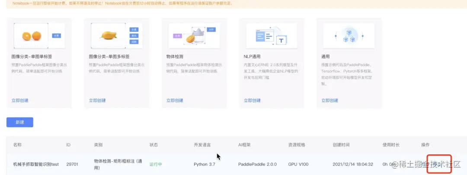Click the creation time 2021/12/14 18:04:32
Screen dimensions: 467x175
[x=353, y=164]
